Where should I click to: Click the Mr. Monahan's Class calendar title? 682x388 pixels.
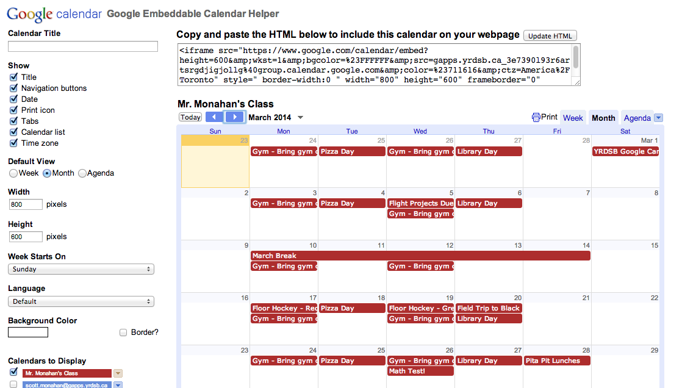225,104
